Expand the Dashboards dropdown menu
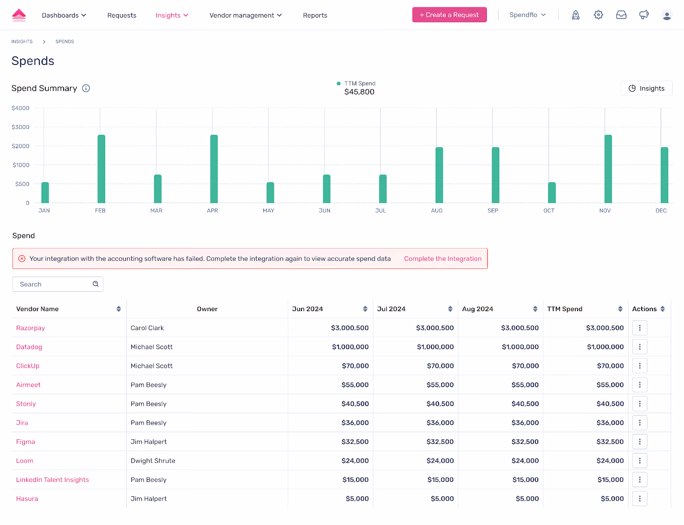Viewport: 684px width, 525px height. pos(64,15)
